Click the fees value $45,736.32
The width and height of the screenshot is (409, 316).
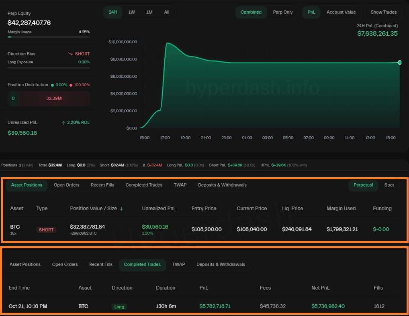pyautogui.click(x=272, y=306)
